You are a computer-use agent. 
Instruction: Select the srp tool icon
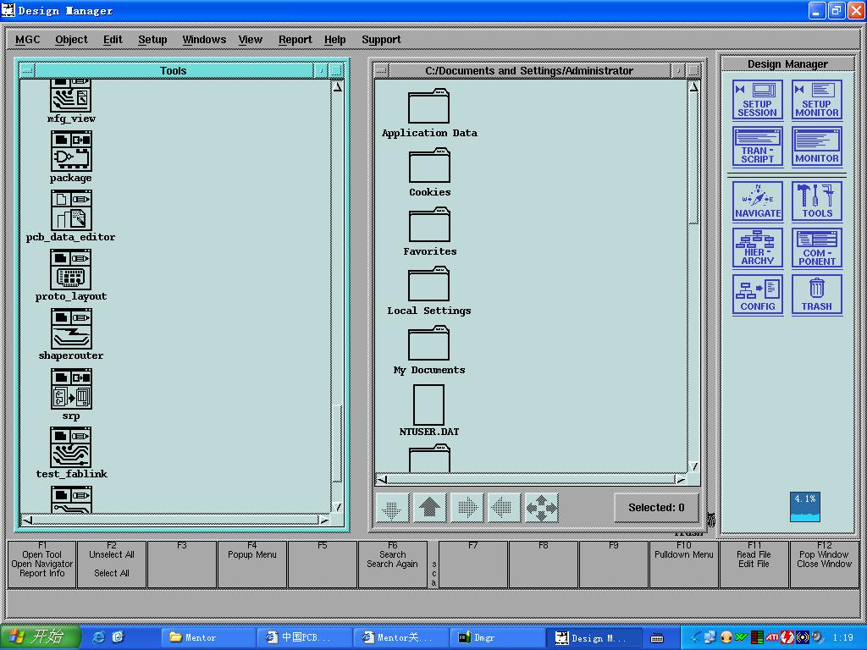click(71, 388)
